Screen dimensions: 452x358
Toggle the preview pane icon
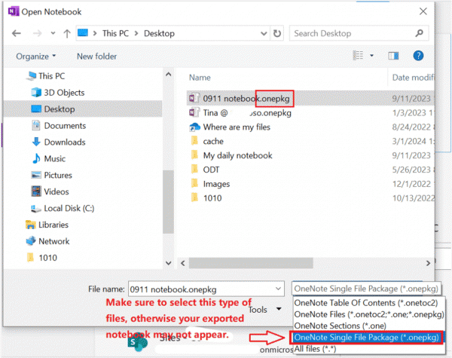click(x=393, y=56)
